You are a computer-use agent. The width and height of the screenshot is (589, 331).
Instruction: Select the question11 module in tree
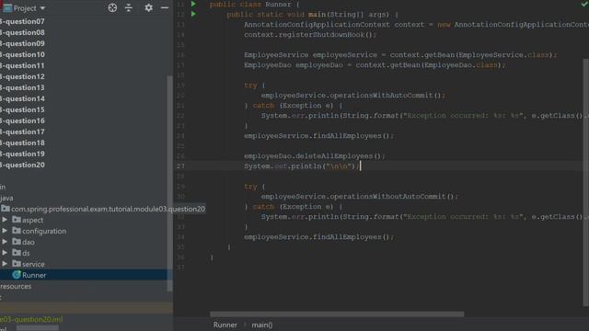click(x=22, y=65)
